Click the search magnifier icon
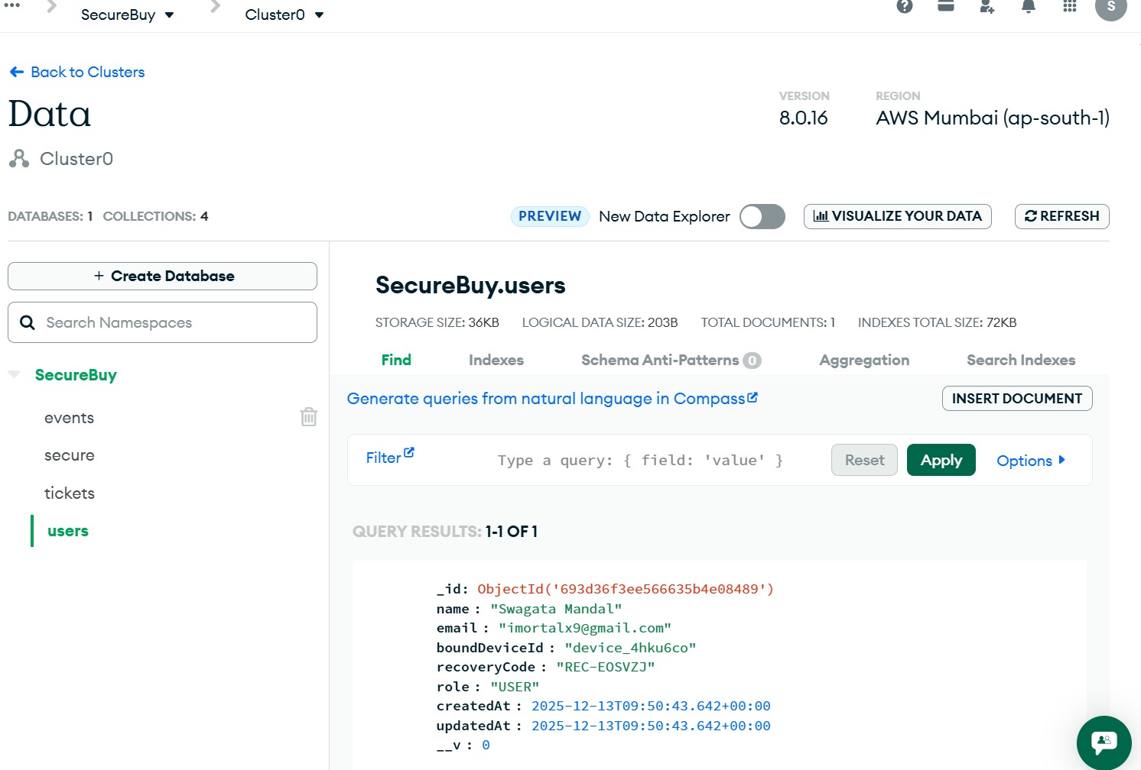Screen dimensions: 1141x770 tap(28, 322)
